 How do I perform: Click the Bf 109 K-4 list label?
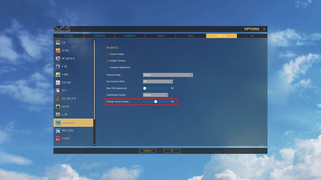point(68,59)
